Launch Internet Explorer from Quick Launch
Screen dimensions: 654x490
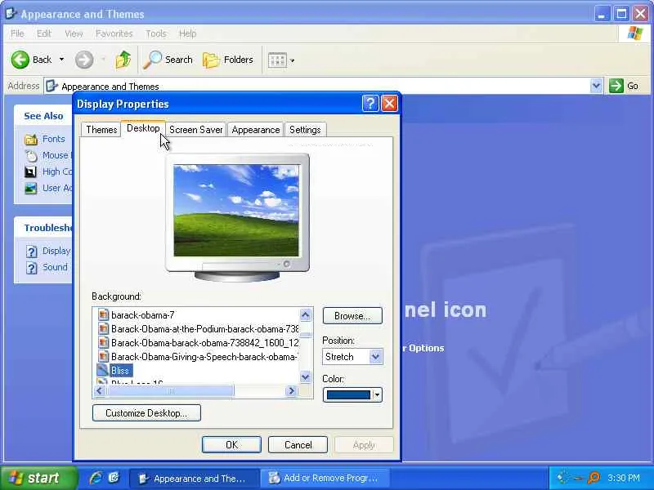pyautogui.click(x=96, y=478)
